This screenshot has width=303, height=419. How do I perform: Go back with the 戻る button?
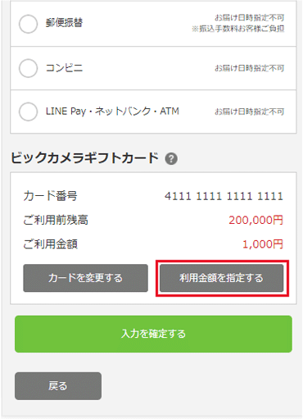pyautogui.click(x=58, y=386)
